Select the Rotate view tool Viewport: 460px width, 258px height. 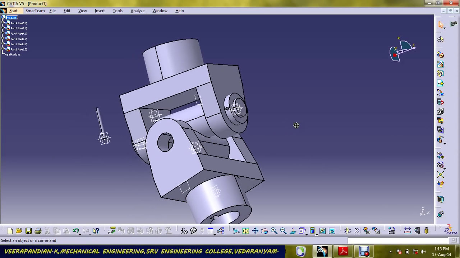[x=264, y=231]
